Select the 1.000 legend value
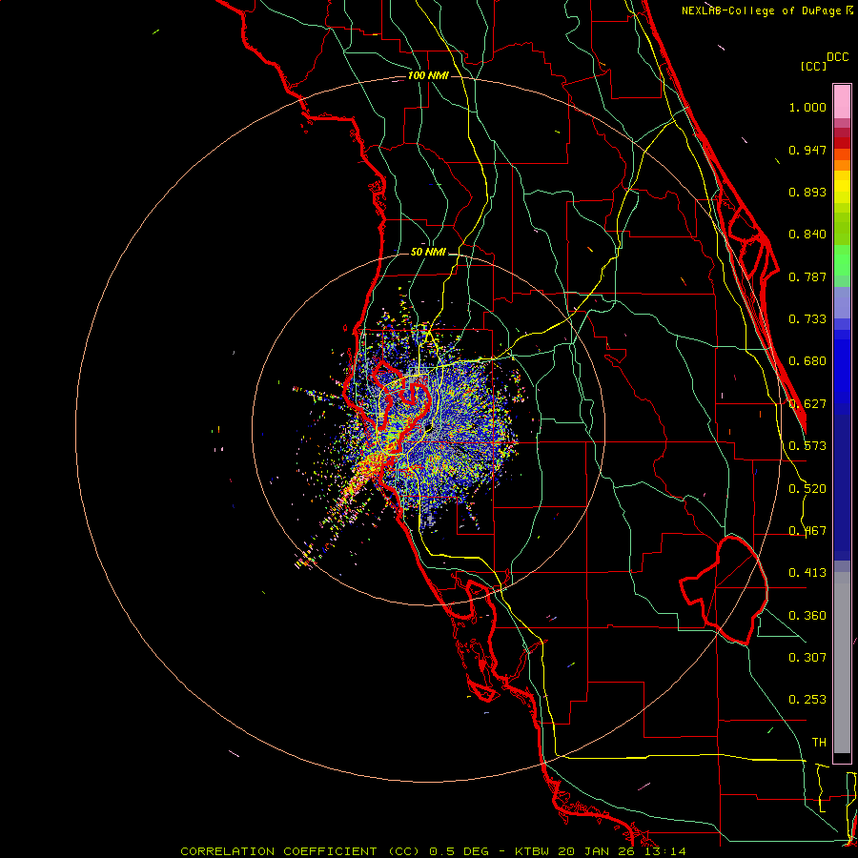858x858 pixels. (807, 107)
